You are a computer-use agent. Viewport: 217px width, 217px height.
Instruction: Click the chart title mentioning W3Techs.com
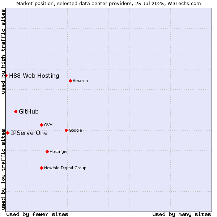tap(109, 4)
